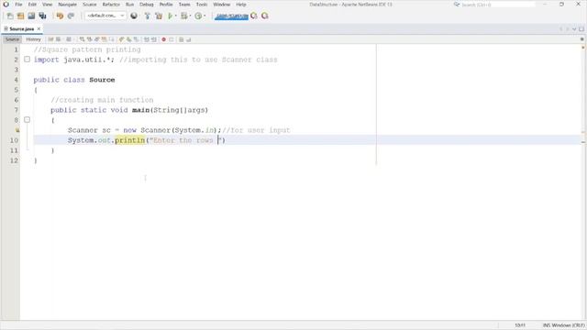Viewport: 587px width, 330px height.
Task: Toggle Highlight Search in editor toolbar
Action: coord(105,39)
